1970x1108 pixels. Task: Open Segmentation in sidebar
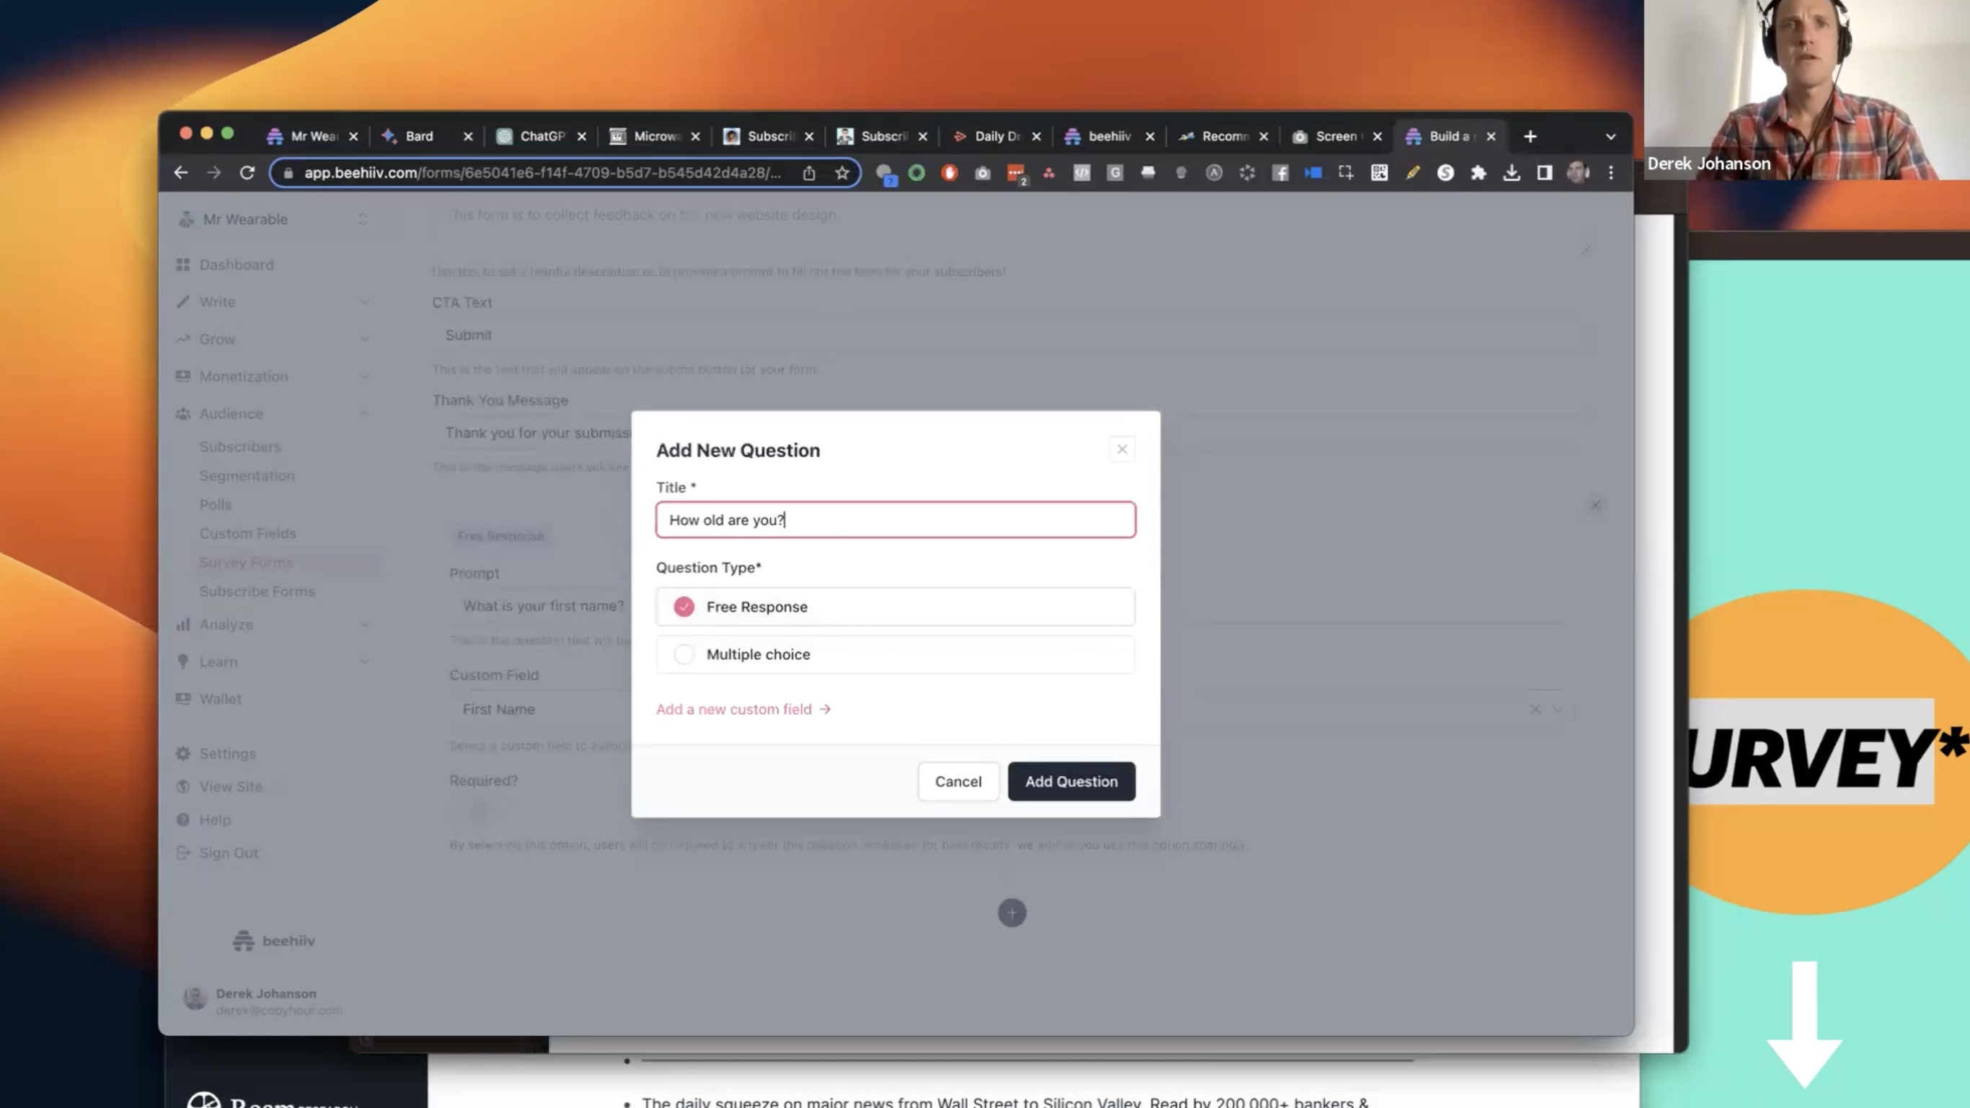(247, 475)
